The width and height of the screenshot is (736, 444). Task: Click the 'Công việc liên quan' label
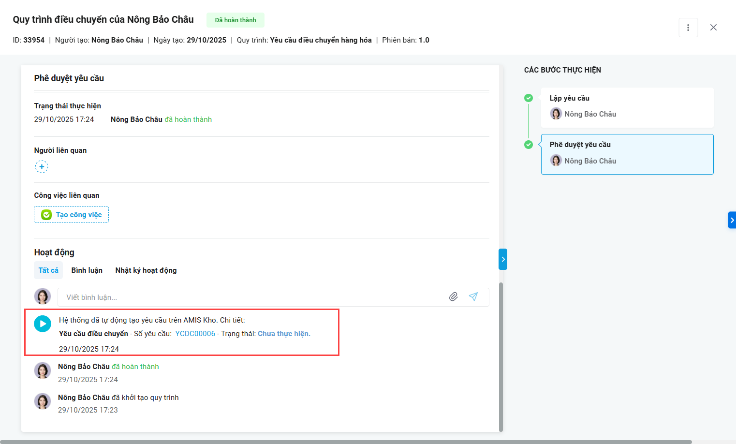click(67, 195)
